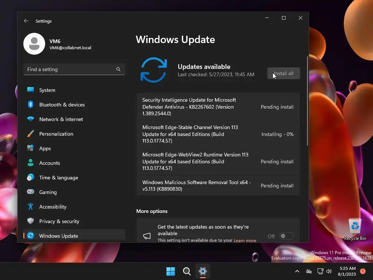Click the network status tray icon
This screenshot has height=280, width=373.
pos(320,271)
